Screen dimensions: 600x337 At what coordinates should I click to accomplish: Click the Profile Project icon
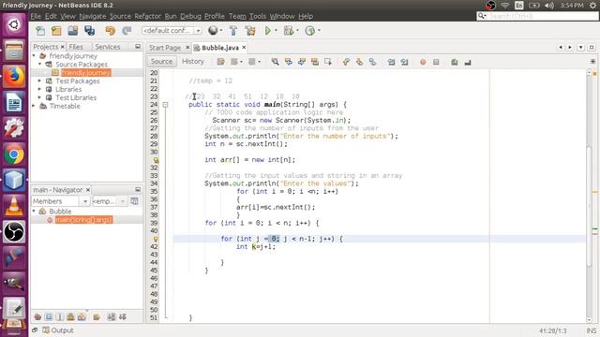[x=309, y=31]
